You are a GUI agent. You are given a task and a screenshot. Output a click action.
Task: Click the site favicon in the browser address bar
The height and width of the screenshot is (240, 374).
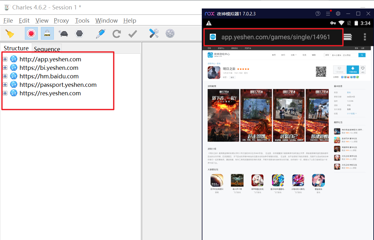click(x=213, y=37)
